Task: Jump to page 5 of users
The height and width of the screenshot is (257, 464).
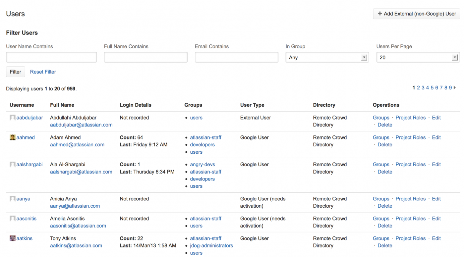Action: click(x=432, y=88)
